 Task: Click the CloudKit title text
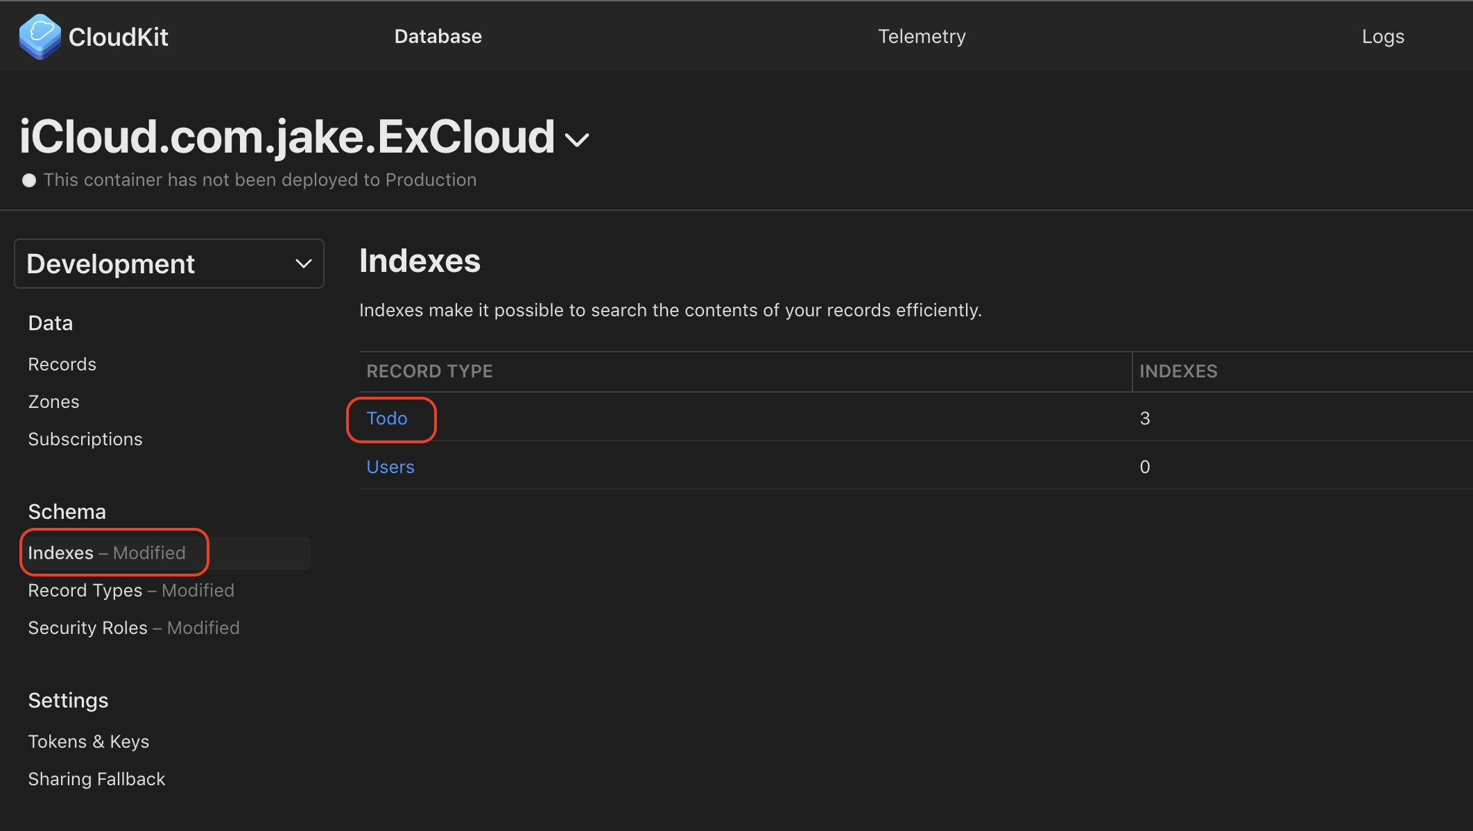[x=118, y=37]
